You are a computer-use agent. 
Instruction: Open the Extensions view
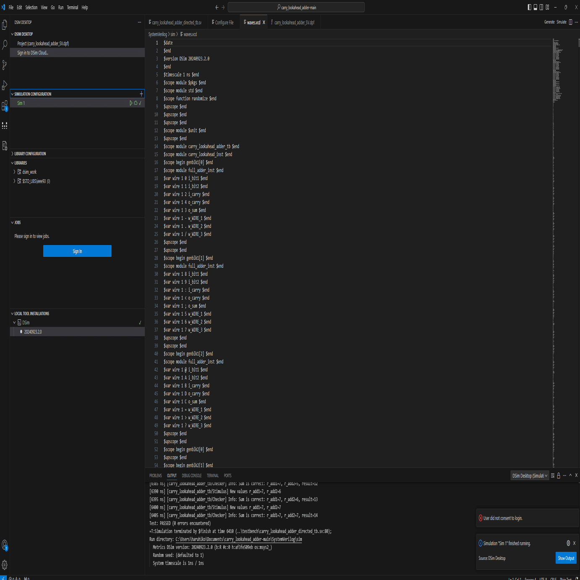pyautogui.click(x=5, y=106)
